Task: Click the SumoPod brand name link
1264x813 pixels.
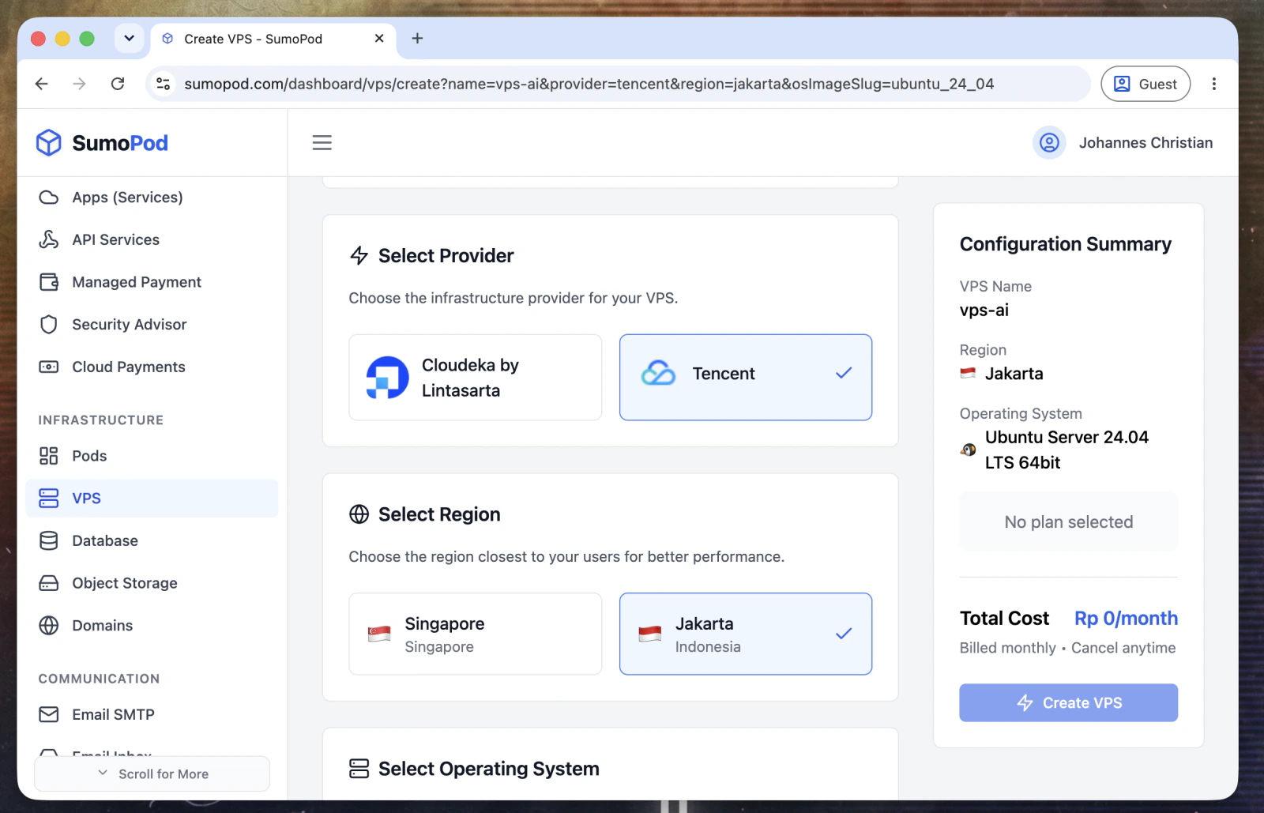Action: pyautogui.click(x=120, y=143)
